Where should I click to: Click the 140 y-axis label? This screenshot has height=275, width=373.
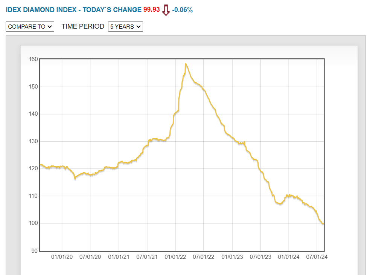point(33,114)
